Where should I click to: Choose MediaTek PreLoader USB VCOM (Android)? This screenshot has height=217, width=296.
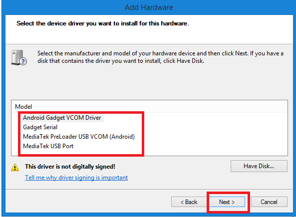click(x=79, y=137)
